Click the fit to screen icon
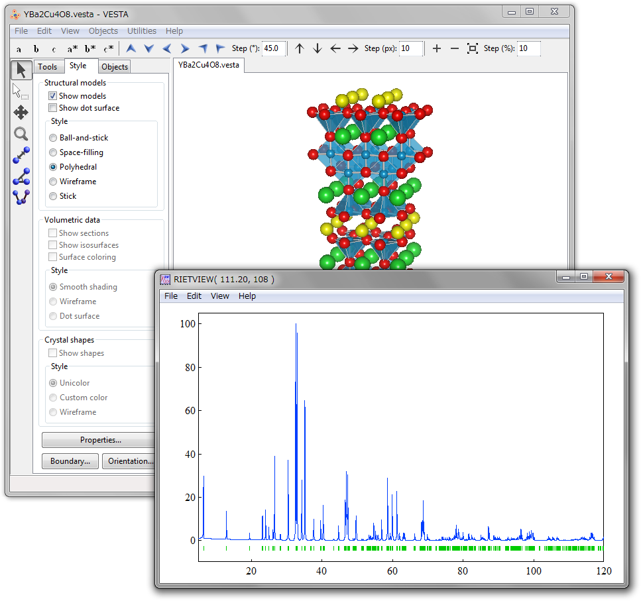The height and width of the screenshot is (601, 641). [472, 48]
